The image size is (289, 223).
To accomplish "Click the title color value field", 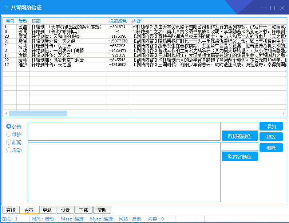I will (240, 126).
